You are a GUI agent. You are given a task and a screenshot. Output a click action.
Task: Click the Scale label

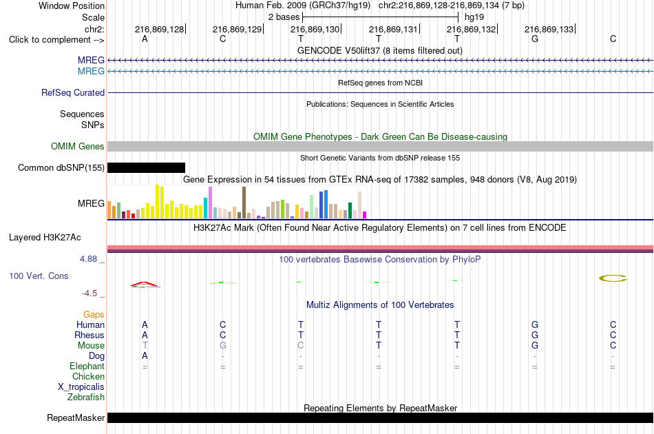93,17
